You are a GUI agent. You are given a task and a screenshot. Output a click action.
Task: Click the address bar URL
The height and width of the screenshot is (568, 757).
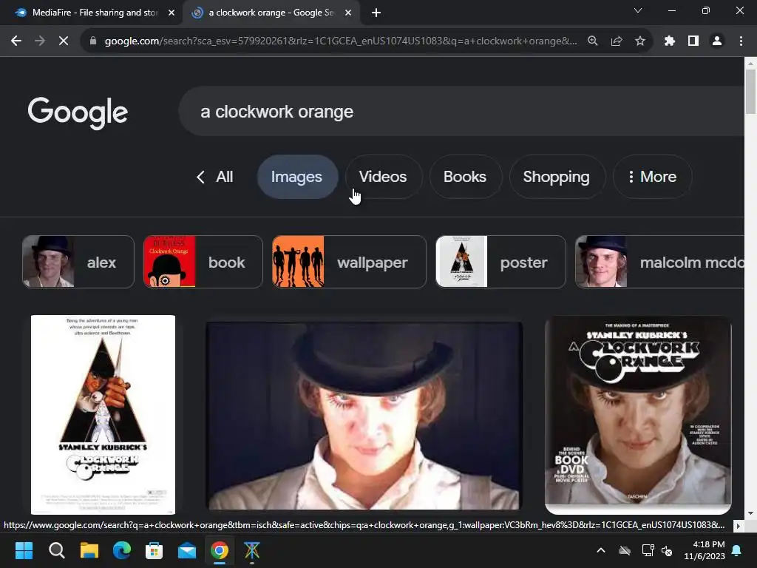point(340,41)
